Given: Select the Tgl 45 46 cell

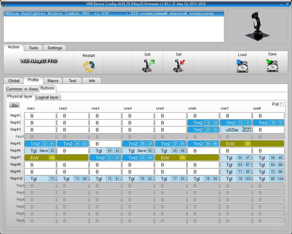Looking at the screenshot, I should tap(171, 151).
